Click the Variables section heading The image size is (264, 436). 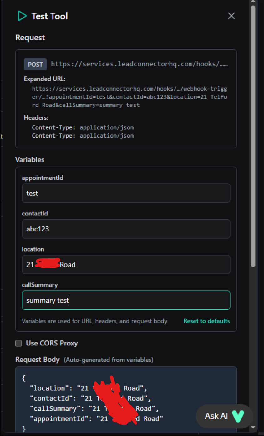(x=30, y=160)
